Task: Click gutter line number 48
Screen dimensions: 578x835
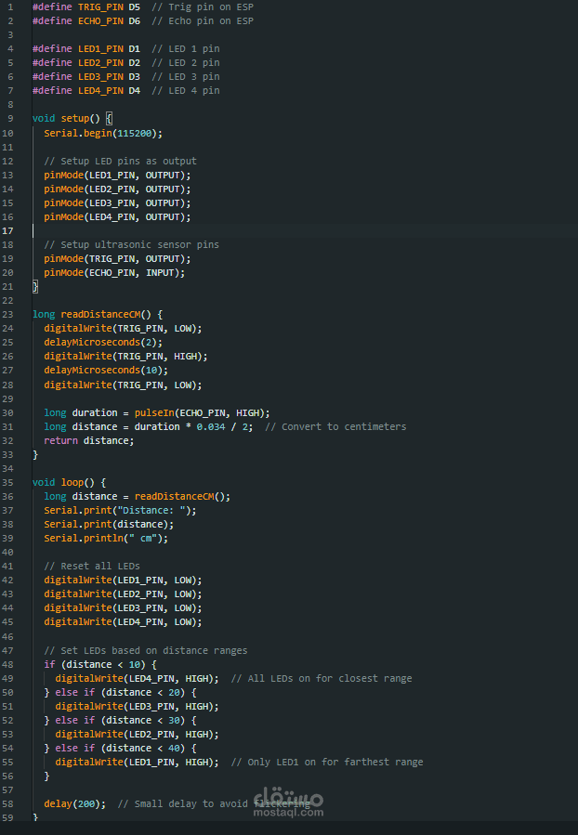Action: (8, 664)
